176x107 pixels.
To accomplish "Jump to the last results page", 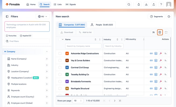I will (120, 101).
